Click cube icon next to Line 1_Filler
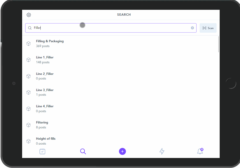Viewport: 240px width, 168px height. (x=29, y=60)
